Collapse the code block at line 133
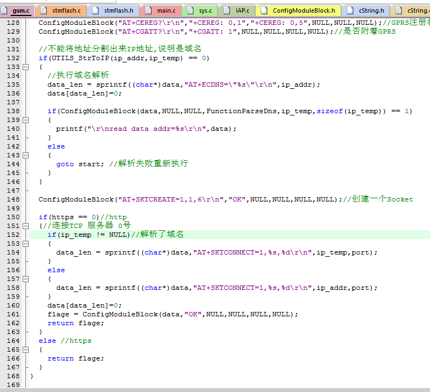 25,67
